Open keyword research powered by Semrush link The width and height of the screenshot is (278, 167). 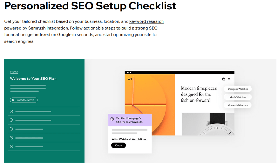[84, 25]
